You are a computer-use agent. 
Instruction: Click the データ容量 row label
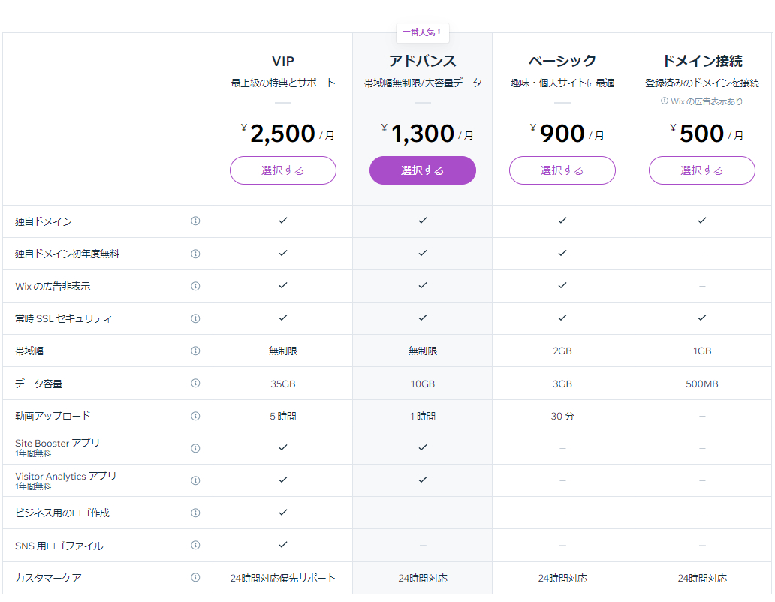[38, 384]
